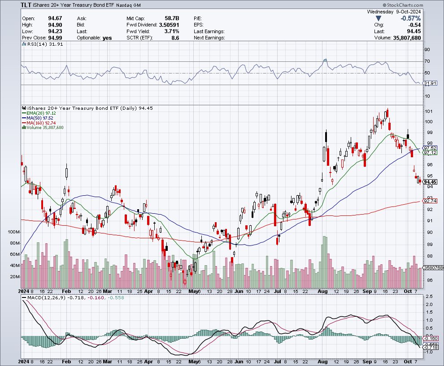This screenshot has width=444, height=366.
Task: Click the Wednesday 9-Oct-2024 date
Action: pyautogui.click(x=394, y=12)
